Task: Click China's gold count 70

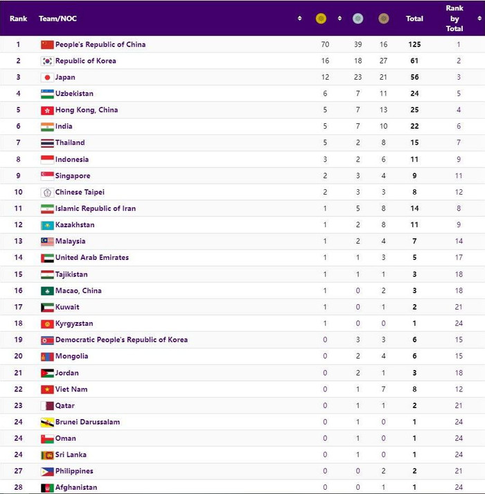Action: [325, 44]
